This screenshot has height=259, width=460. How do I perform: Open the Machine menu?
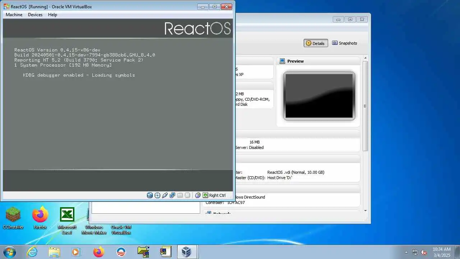click(x=14, y=15)
